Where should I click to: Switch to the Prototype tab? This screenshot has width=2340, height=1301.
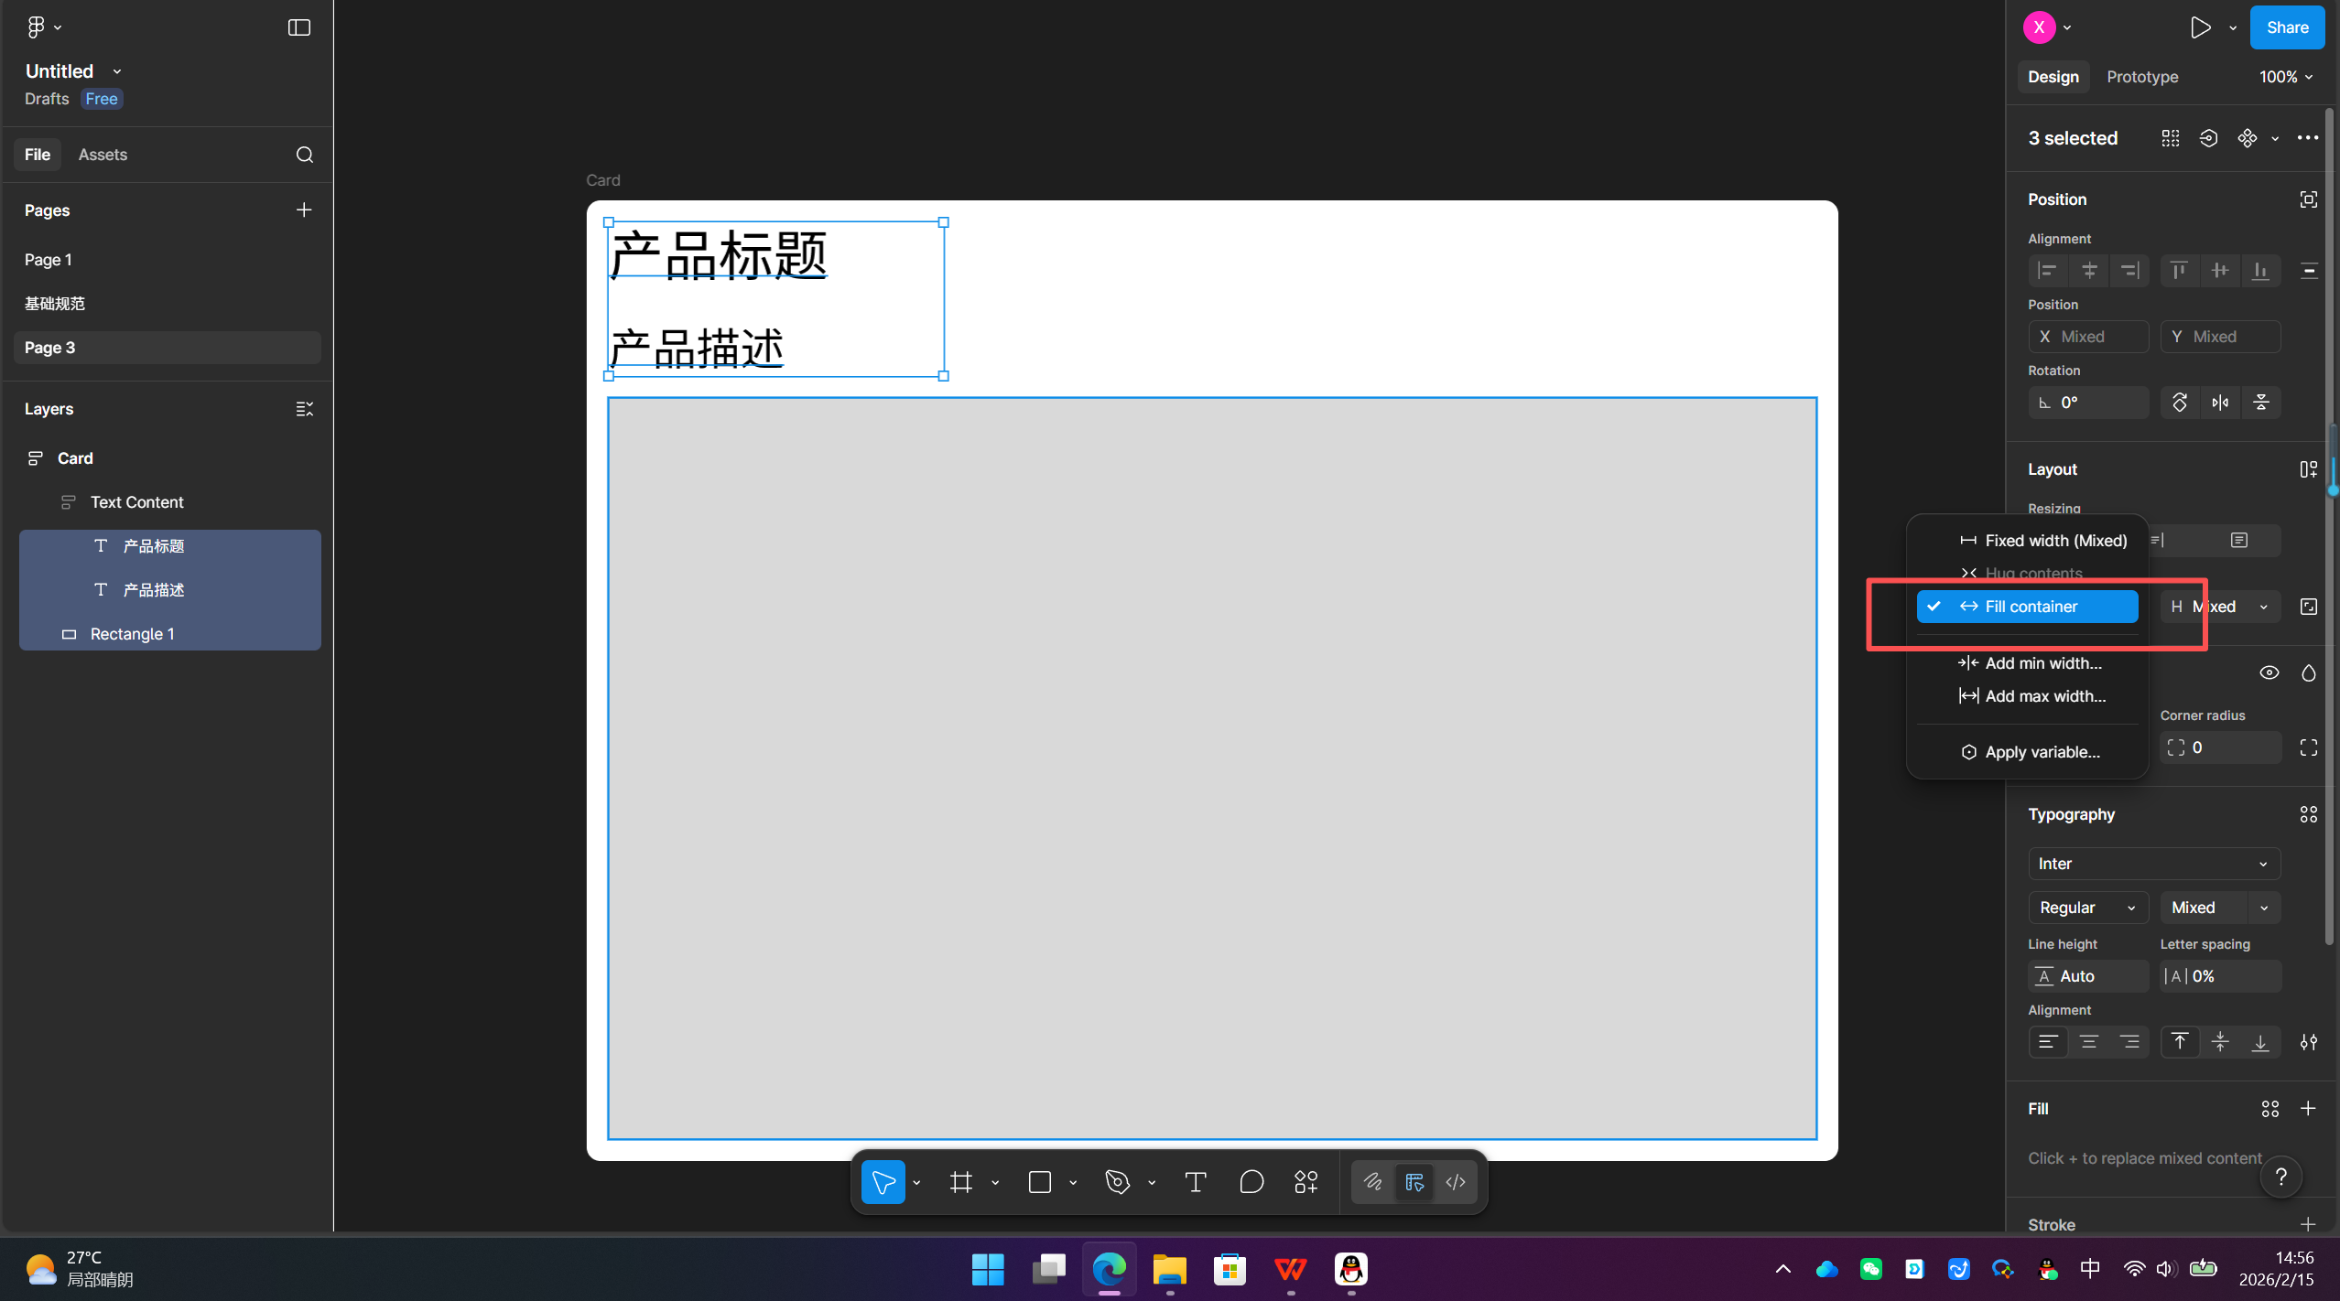[x=2142, y=77]
